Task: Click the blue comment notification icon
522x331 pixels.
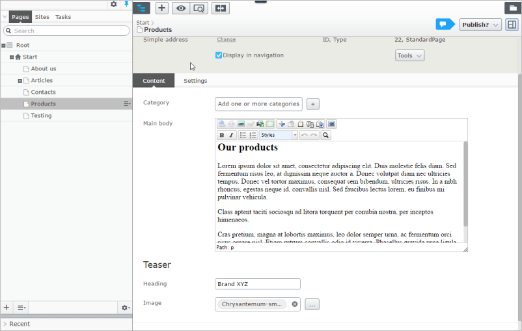Action: (x=445, y=24)
